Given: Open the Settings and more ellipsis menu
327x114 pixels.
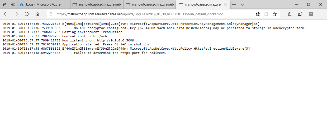Looking at the screenshot, I should click(x=321, y=14).
